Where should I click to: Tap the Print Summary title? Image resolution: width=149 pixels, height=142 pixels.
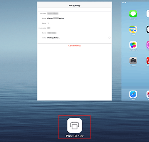click(x=75, y=6)
